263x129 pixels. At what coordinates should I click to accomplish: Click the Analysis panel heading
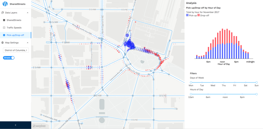click(x=191, y=3)
